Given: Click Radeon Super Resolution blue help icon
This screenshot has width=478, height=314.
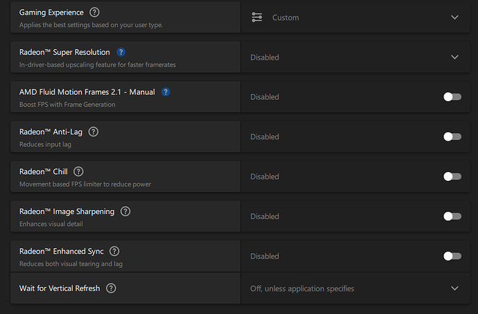Looking at the screenshot, I should coord(121,52).
